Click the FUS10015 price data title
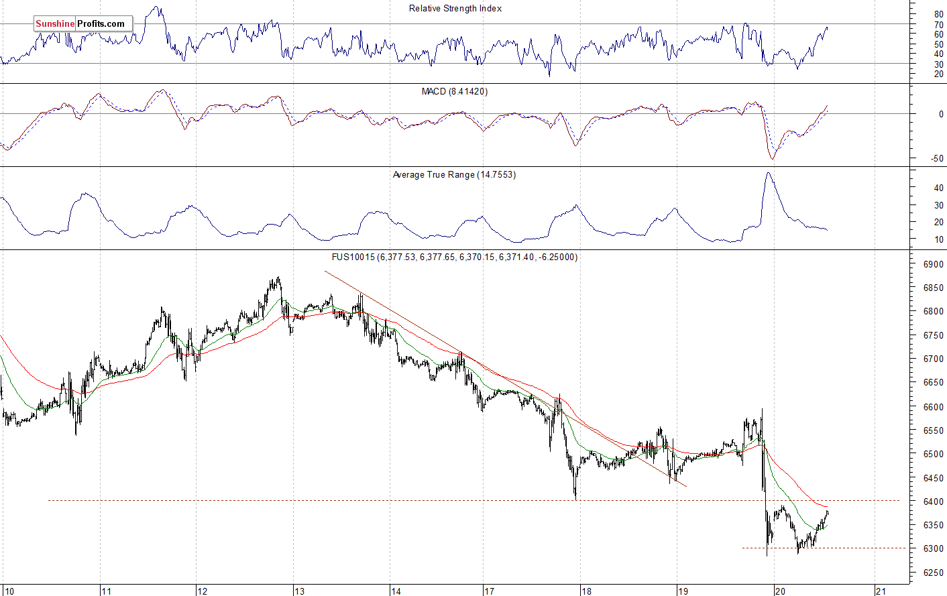The width and height of the screenshot is (947, 596). (x=455, y=257)
